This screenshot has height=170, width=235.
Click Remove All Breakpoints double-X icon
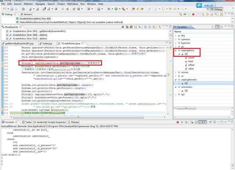point(127,27)
